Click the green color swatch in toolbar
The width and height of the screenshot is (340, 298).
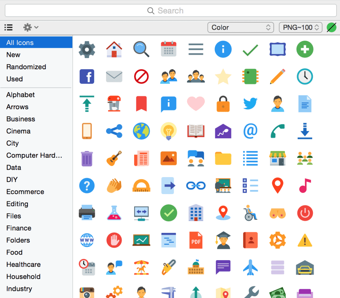click(331, 27)
